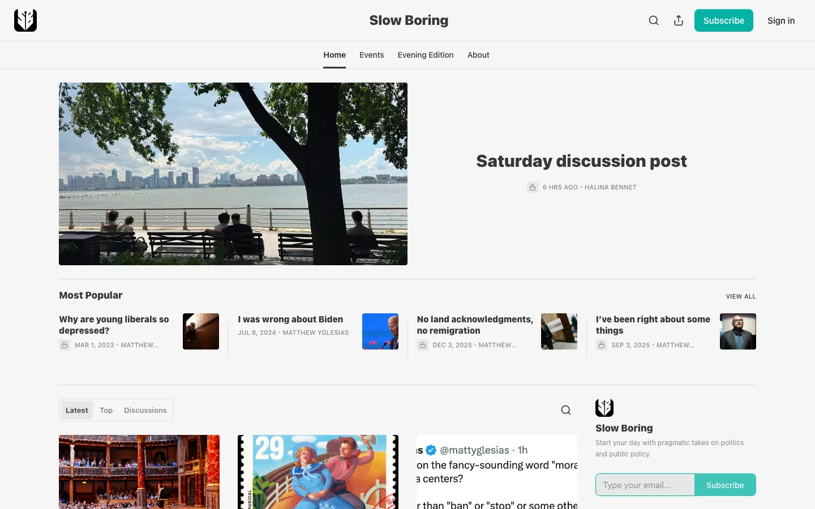This screenshot has height=509, width=815.
Task: Click lock icon under No land acknowledgments article
Action: pos(423,345)
